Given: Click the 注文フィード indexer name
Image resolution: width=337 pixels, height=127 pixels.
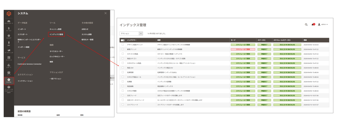Looking at the screenshot, I should click(132, 95).
